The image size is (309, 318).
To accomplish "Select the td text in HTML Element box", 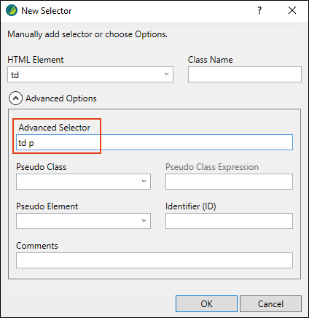I will pyautogui.click(x=15, y=75).
